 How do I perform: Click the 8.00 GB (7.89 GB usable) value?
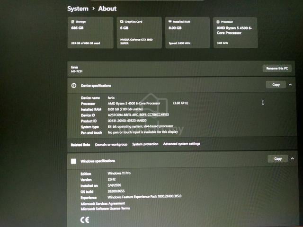tap(125, 109)
